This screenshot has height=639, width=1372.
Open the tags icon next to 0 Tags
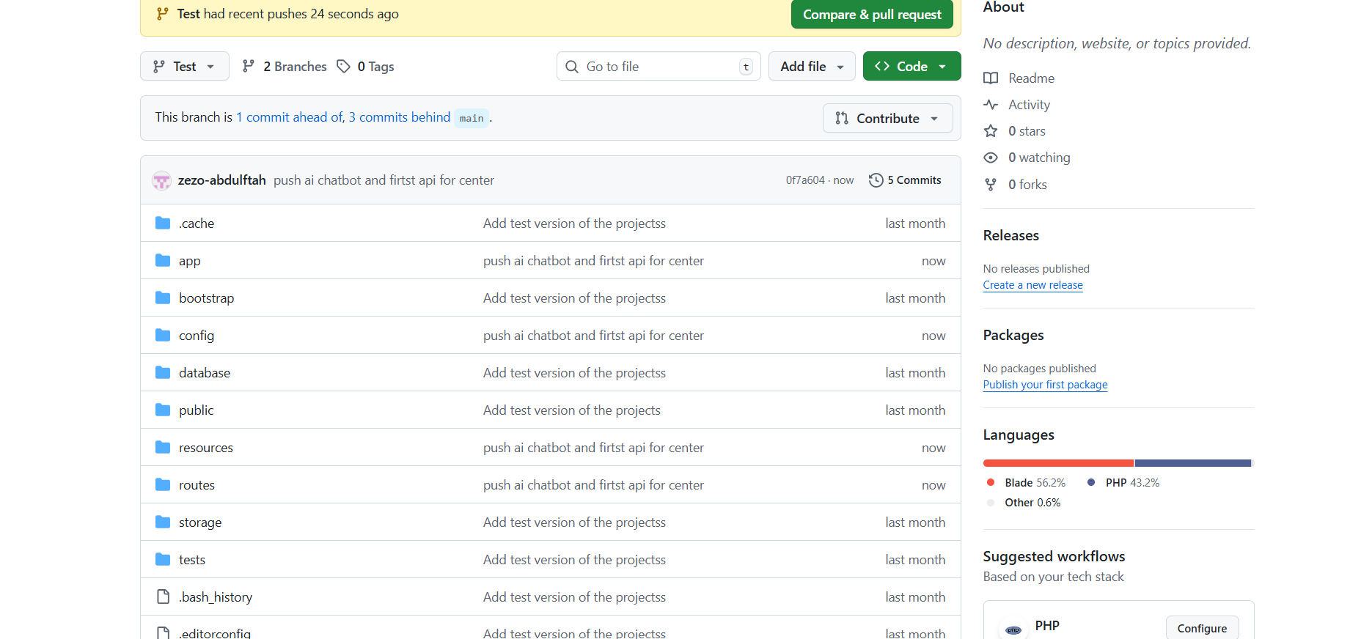click(x=343, y=67)
